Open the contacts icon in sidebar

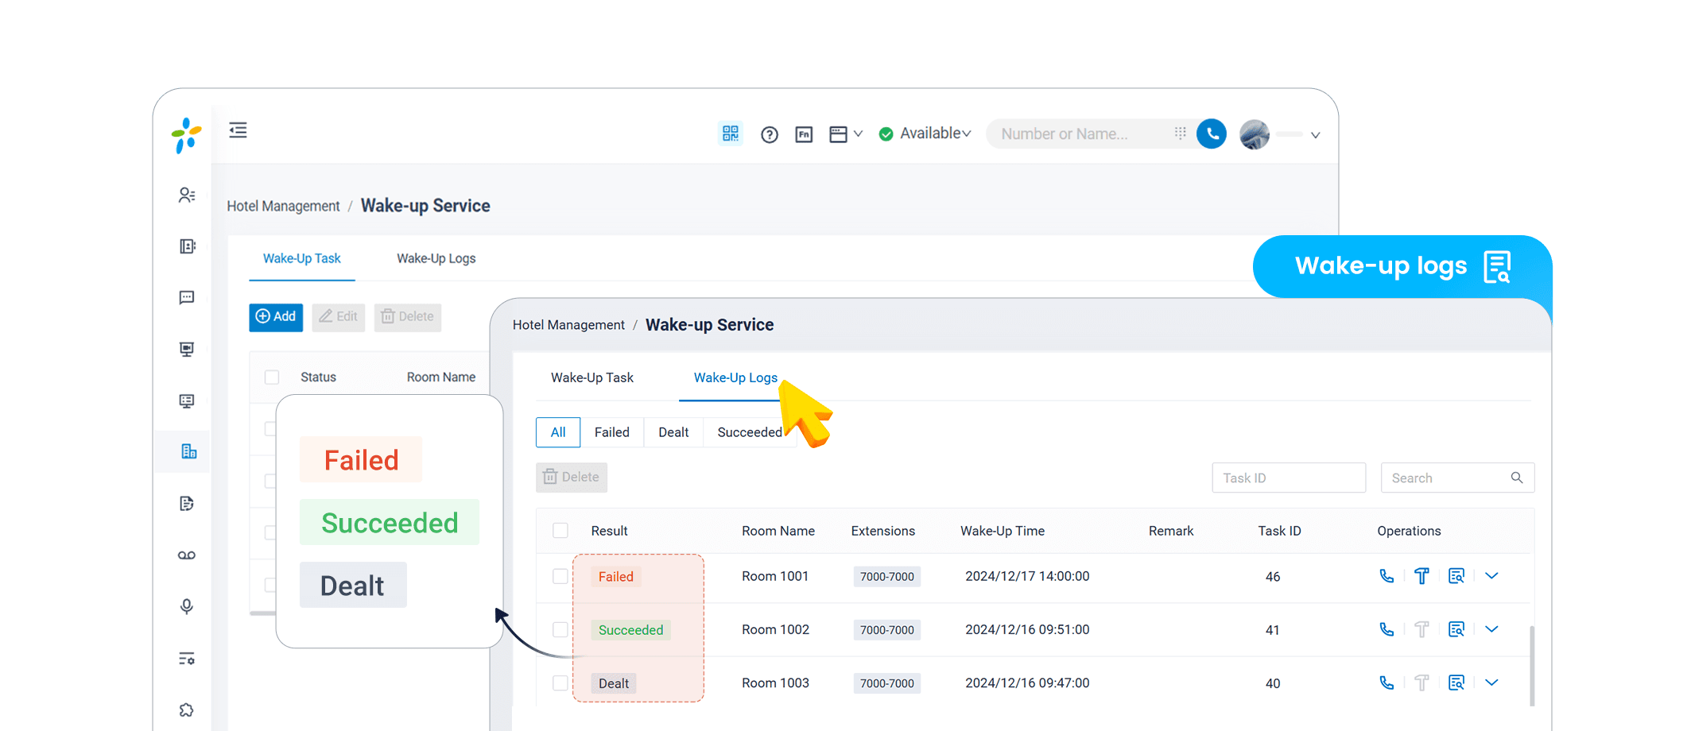tap(187, 195)
